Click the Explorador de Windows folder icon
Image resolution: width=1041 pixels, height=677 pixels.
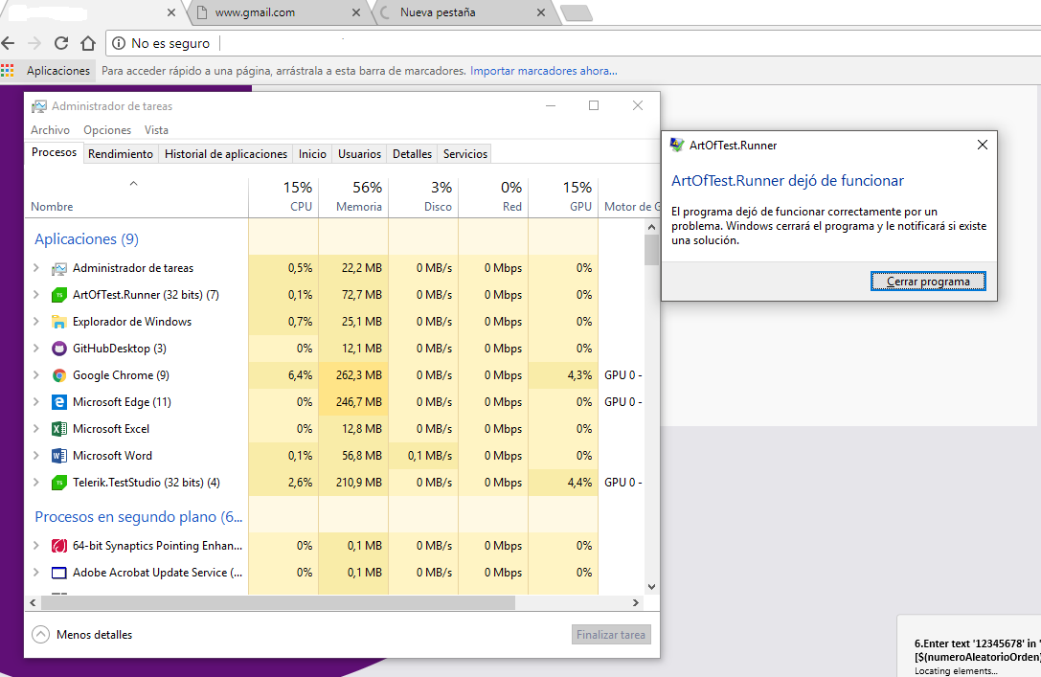tap(59, 322)
